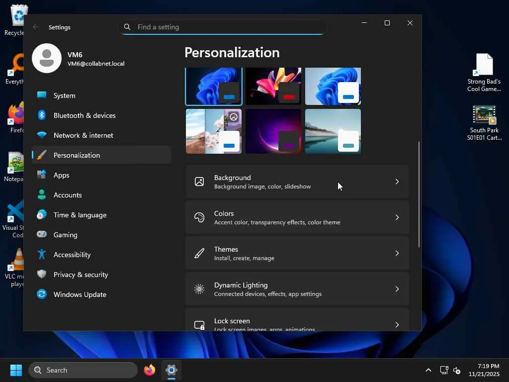The image size is (509, 382).
Task: Select Strong Bad's Cool Game shortcut
Action: [484, 73]
